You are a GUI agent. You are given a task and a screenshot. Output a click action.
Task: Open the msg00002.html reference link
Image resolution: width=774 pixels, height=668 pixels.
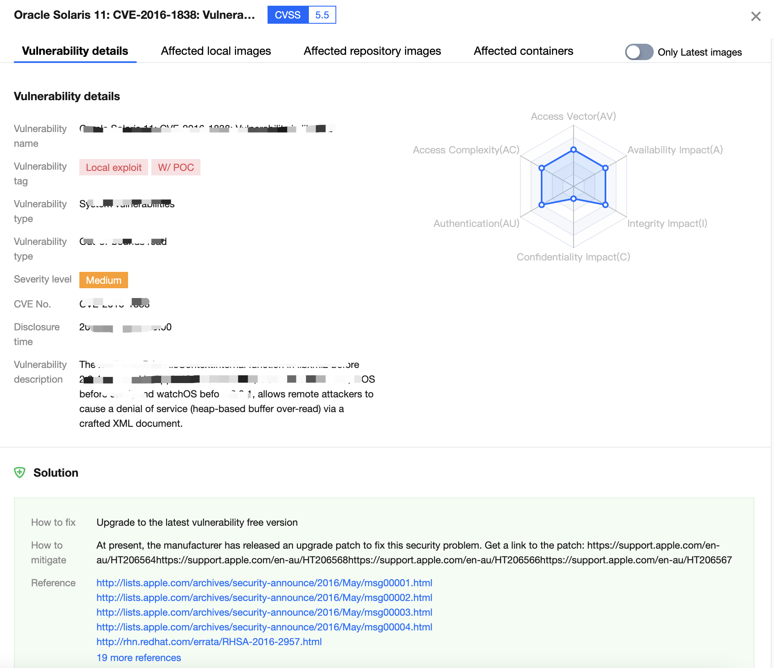[x=264, y=597]
